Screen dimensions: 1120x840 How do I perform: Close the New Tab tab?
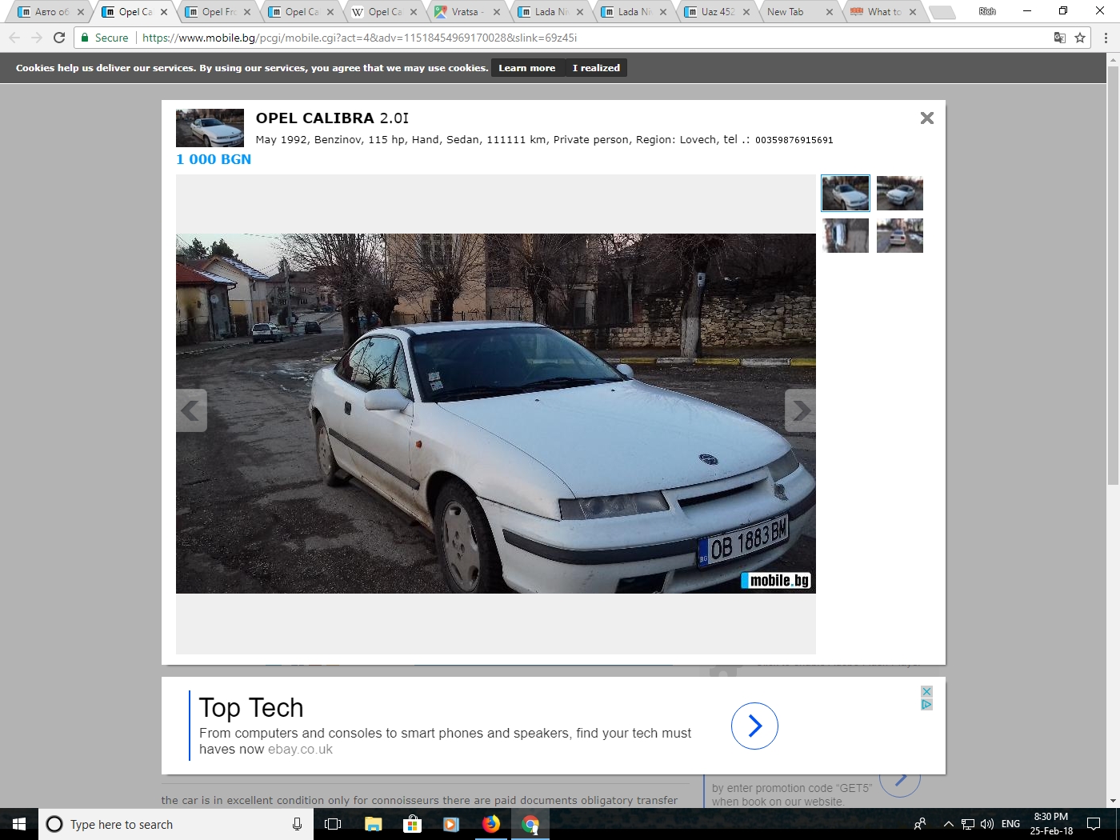(830, 12)
